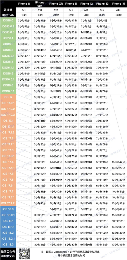The width and height of the screenshot is (127, 260).
Task: Click the 6小时00分 iPhone 12 cell
Action: [87, 139]
